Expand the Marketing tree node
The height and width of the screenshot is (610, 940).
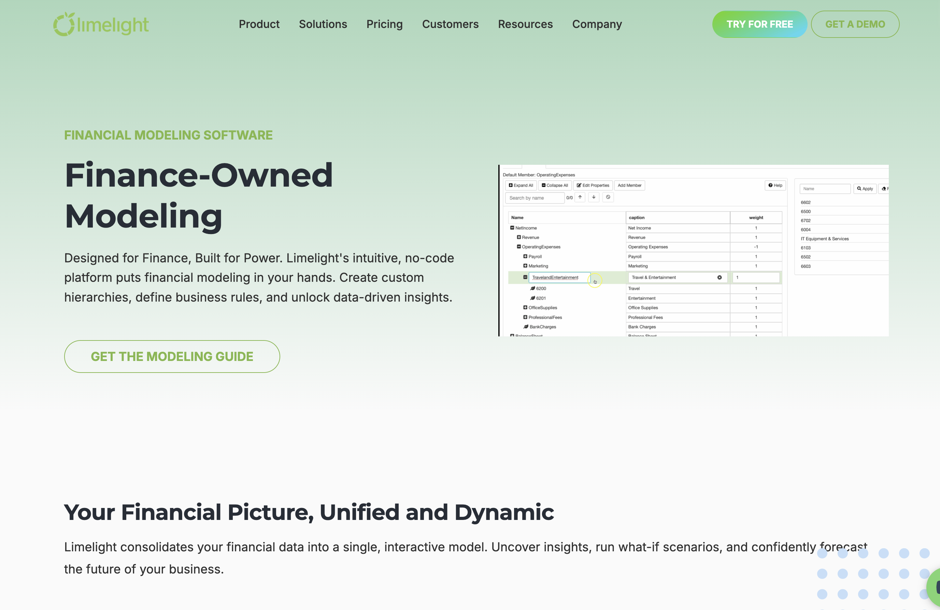(525, 266)
